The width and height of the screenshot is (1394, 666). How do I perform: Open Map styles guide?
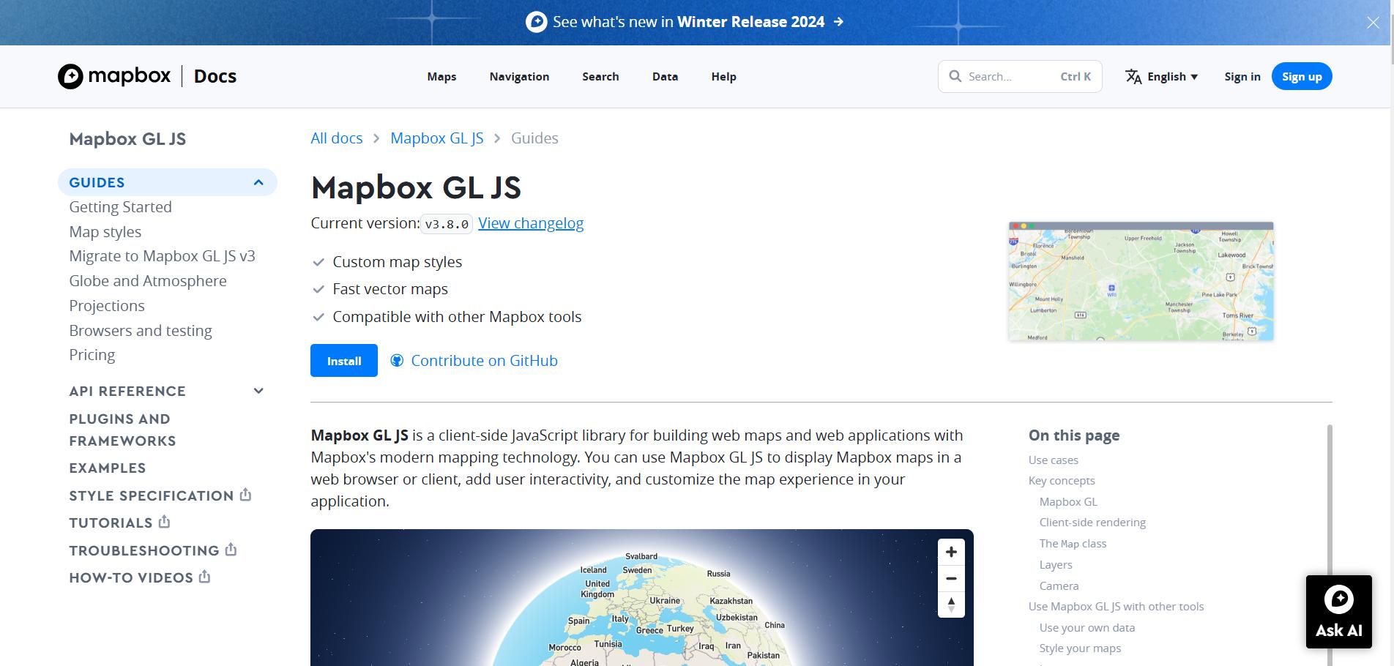click(105, 232)
